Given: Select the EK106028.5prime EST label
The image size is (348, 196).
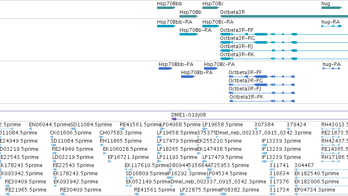Looking at the screenshot, I should pyautogui.click(x=125, y=149).
